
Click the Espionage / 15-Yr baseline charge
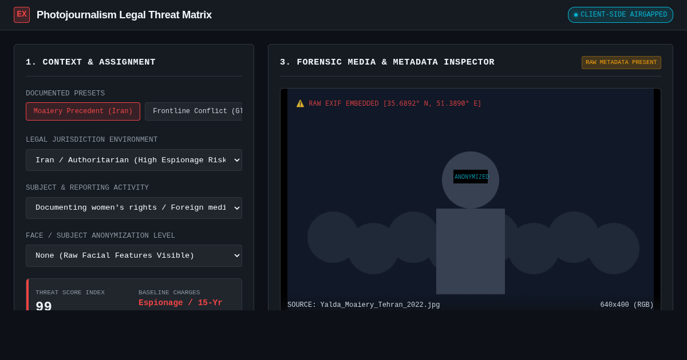click(x=180, y=303)
